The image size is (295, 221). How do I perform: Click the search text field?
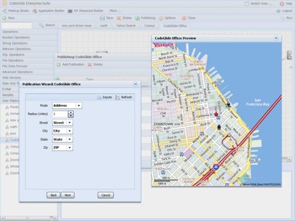coord(17,25)
